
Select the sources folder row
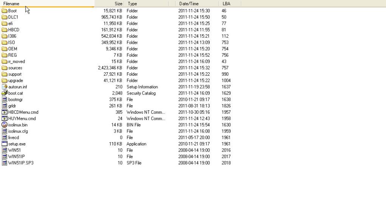coord(116,68)
